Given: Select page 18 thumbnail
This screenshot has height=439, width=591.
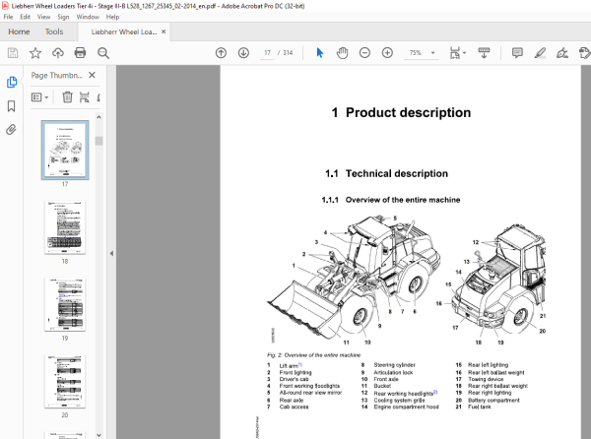Looking at the screenshot, I should (x=65, y=227).
